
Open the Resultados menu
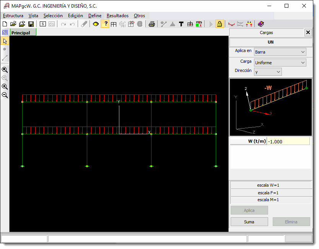click(x=117, y=16)
